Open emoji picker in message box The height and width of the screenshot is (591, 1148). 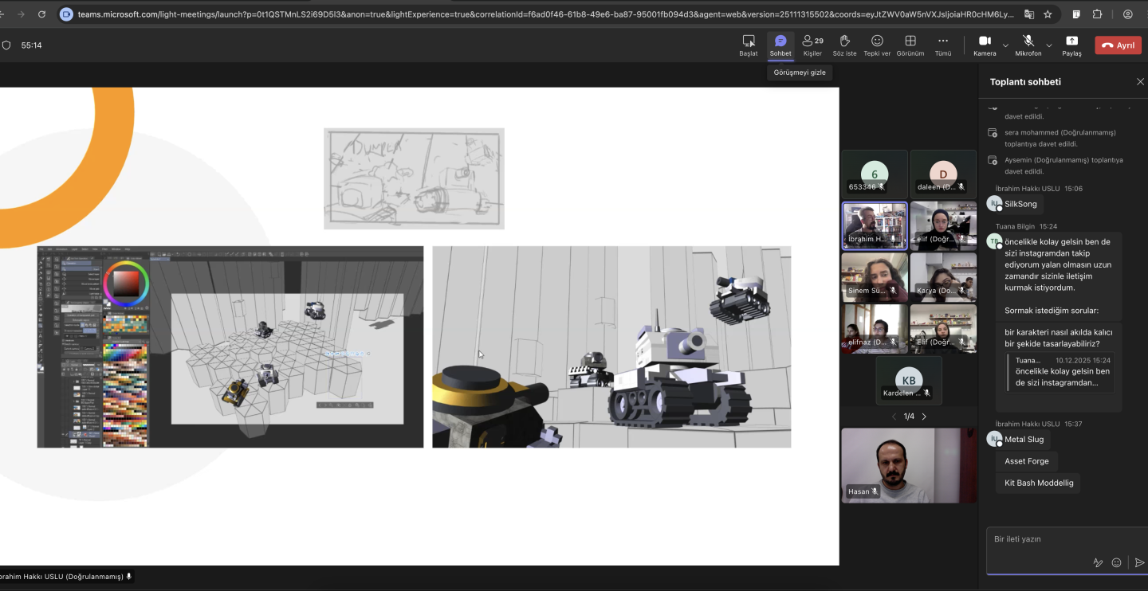pos(1116,562)
